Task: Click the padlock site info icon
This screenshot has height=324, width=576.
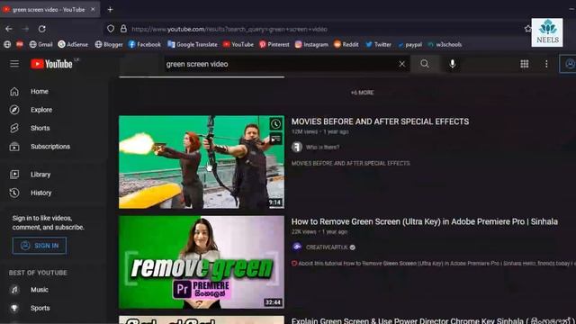Action: 123,29
